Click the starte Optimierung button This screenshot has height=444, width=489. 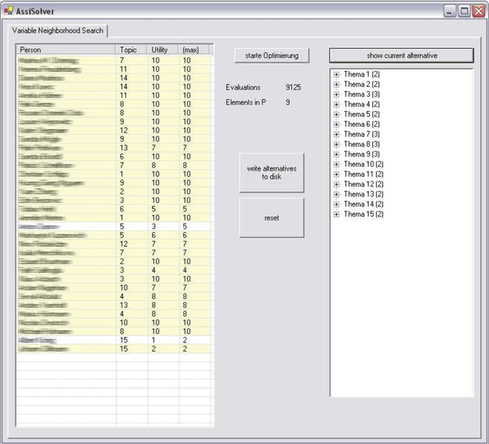click(271, 55)
